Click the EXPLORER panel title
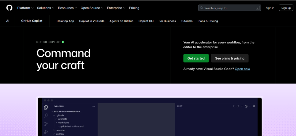The width and height of the screenshot is (296, 136). (x=58, y=106)
